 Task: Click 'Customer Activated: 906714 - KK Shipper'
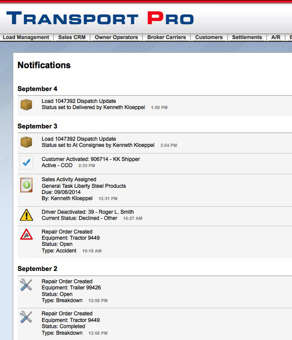[91, 159]
